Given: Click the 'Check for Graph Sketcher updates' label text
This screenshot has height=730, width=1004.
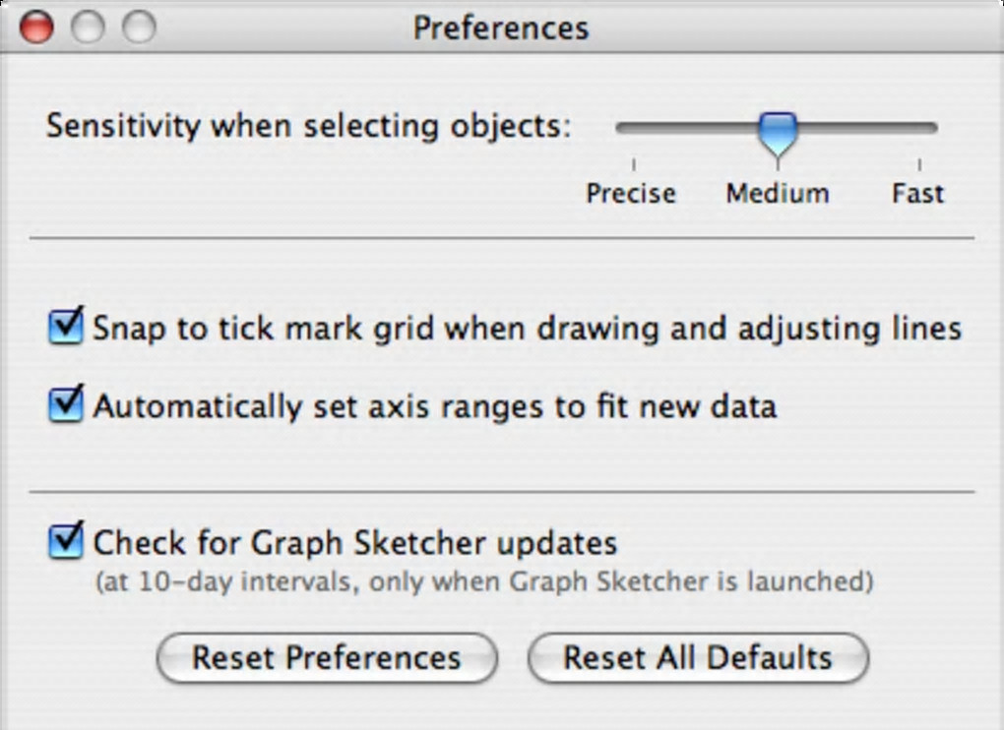Looking at the screenshot, I should (x=354, y=542).
